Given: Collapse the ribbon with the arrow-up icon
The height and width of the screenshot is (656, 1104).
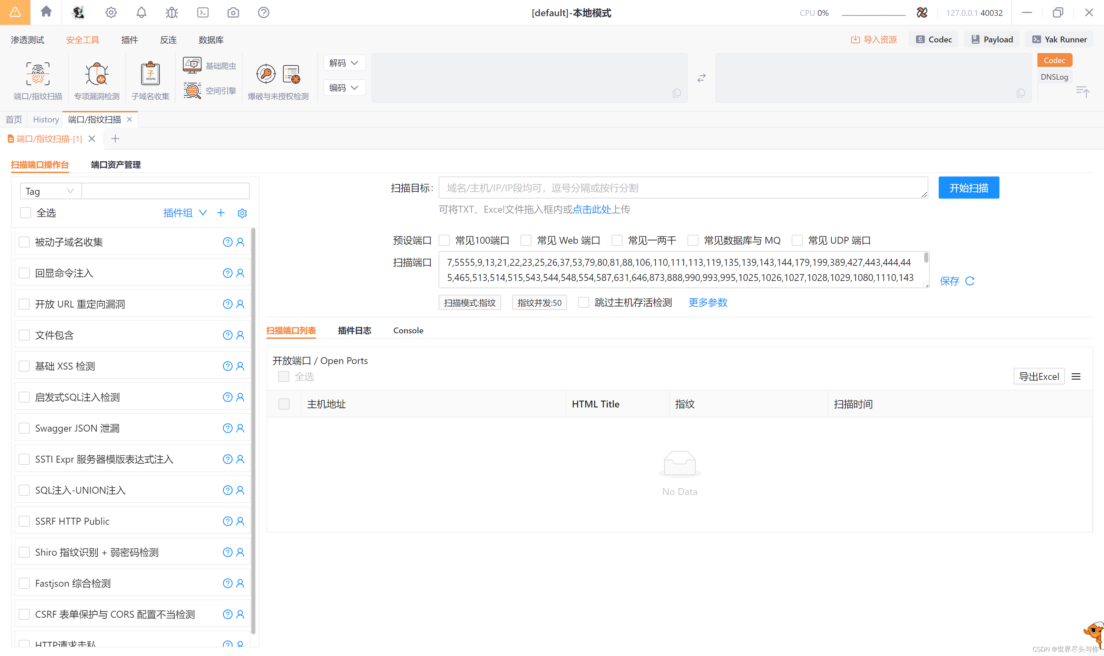Looking at the screenshot, I should pyautogui.click(x=1083, y=91).
